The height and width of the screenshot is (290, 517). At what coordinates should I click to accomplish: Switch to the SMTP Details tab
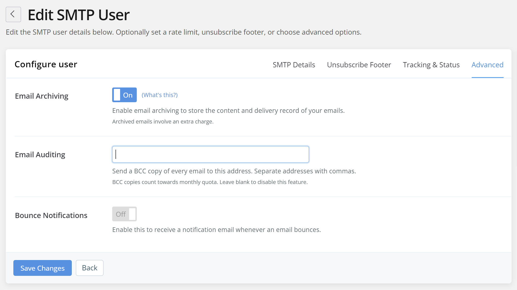coord(294,65)
